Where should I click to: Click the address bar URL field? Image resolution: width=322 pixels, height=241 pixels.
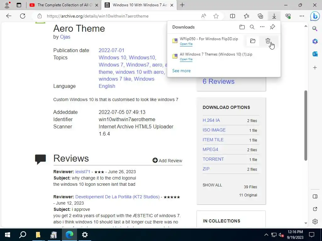click(97, 16)
